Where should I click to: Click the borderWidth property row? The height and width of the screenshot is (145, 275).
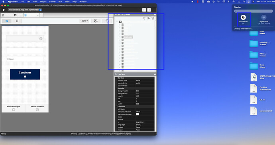(135, 86)
